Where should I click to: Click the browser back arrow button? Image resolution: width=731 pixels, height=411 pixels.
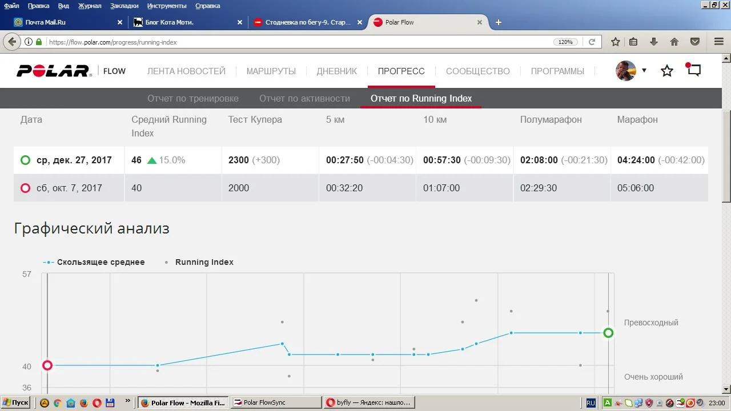(12, 42)
